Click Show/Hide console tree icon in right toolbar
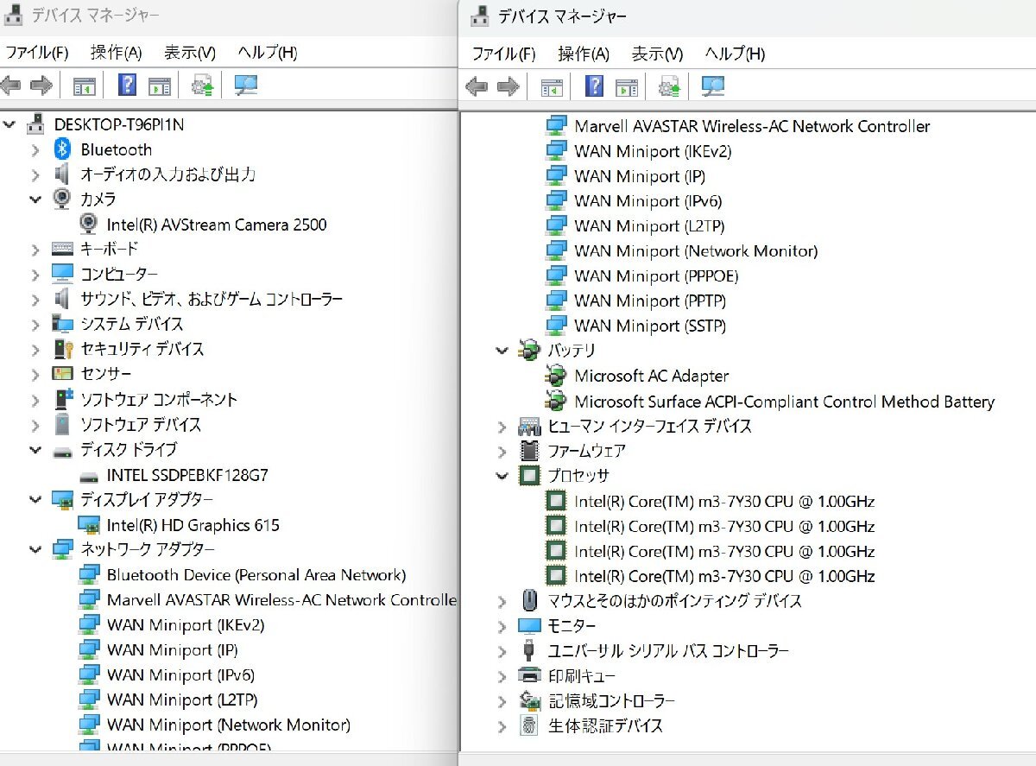Viewport: 1036px width, 766px height. click(552, 87)
